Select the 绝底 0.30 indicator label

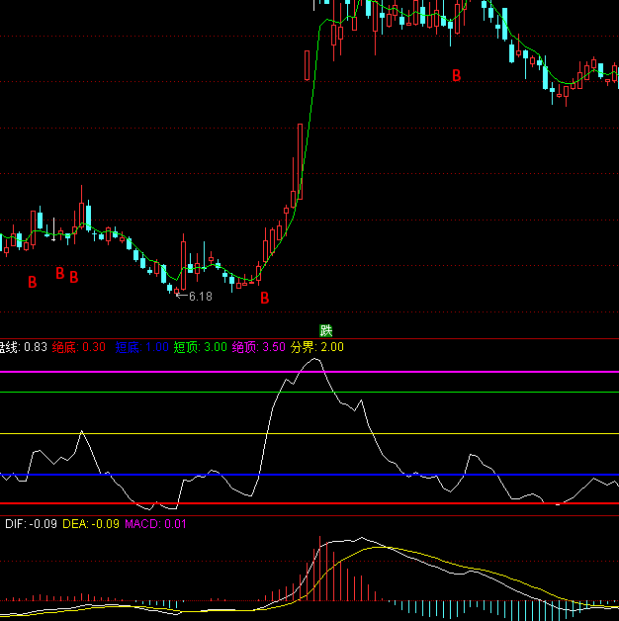(80, 347)
